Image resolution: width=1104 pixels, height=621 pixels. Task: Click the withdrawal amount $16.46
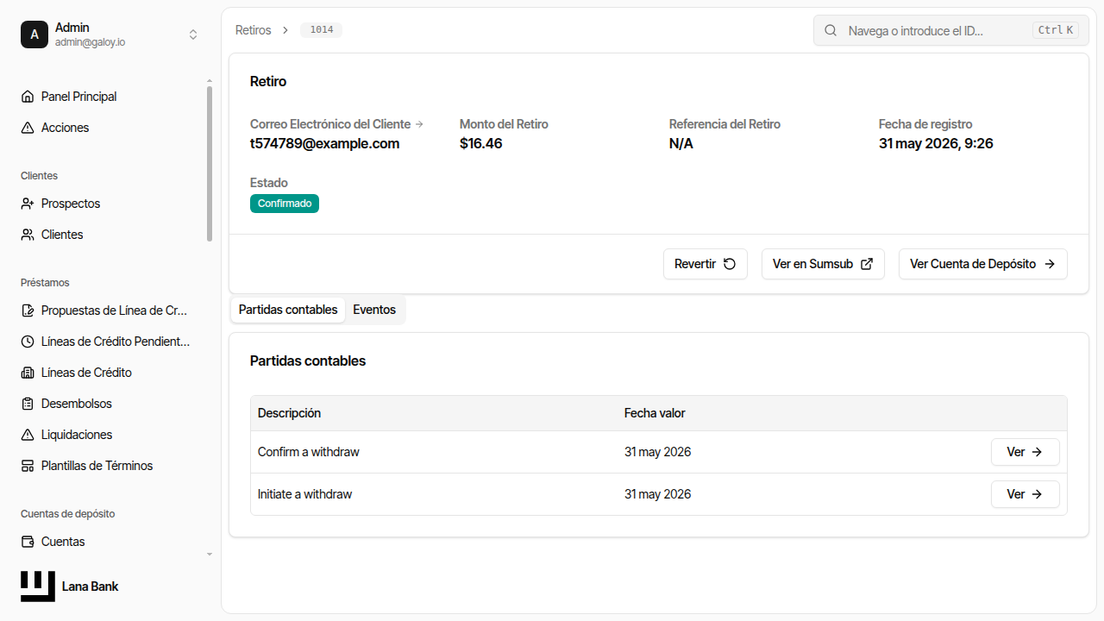pos(481,143)
